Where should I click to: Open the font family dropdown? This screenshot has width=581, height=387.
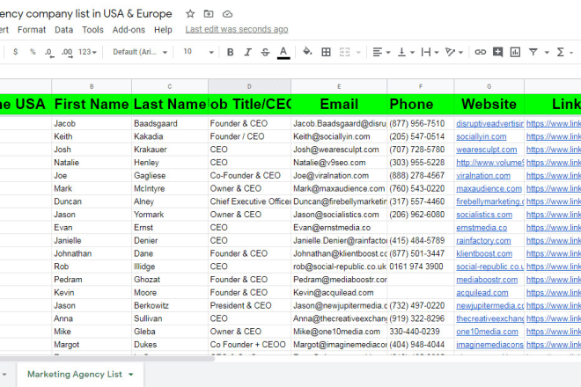pyautogui.click(x=140, y=52)
